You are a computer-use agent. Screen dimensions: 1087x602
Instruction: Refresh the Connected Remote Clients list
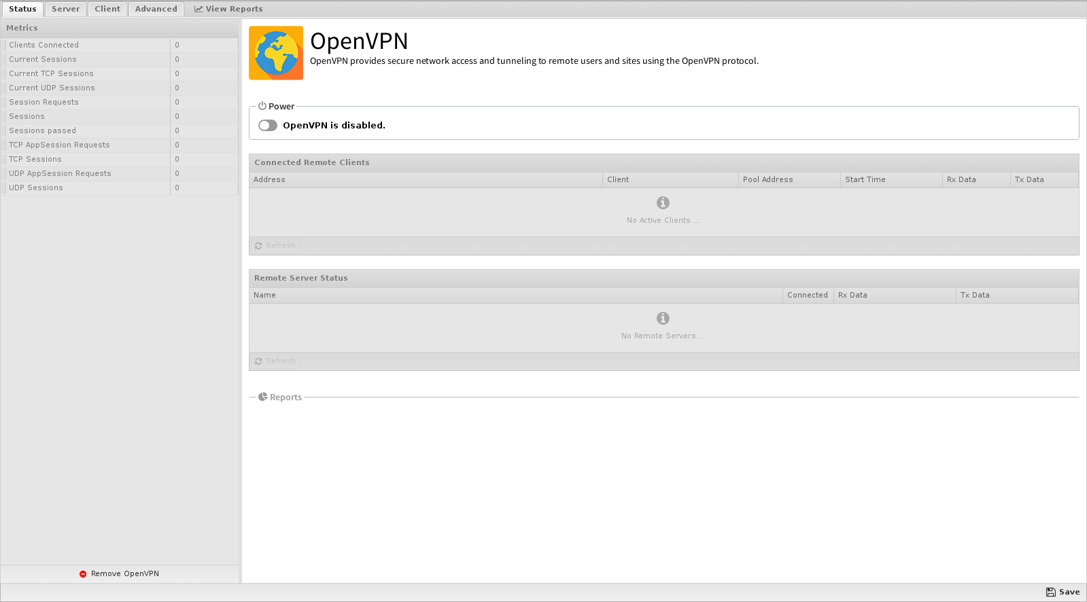275,245
